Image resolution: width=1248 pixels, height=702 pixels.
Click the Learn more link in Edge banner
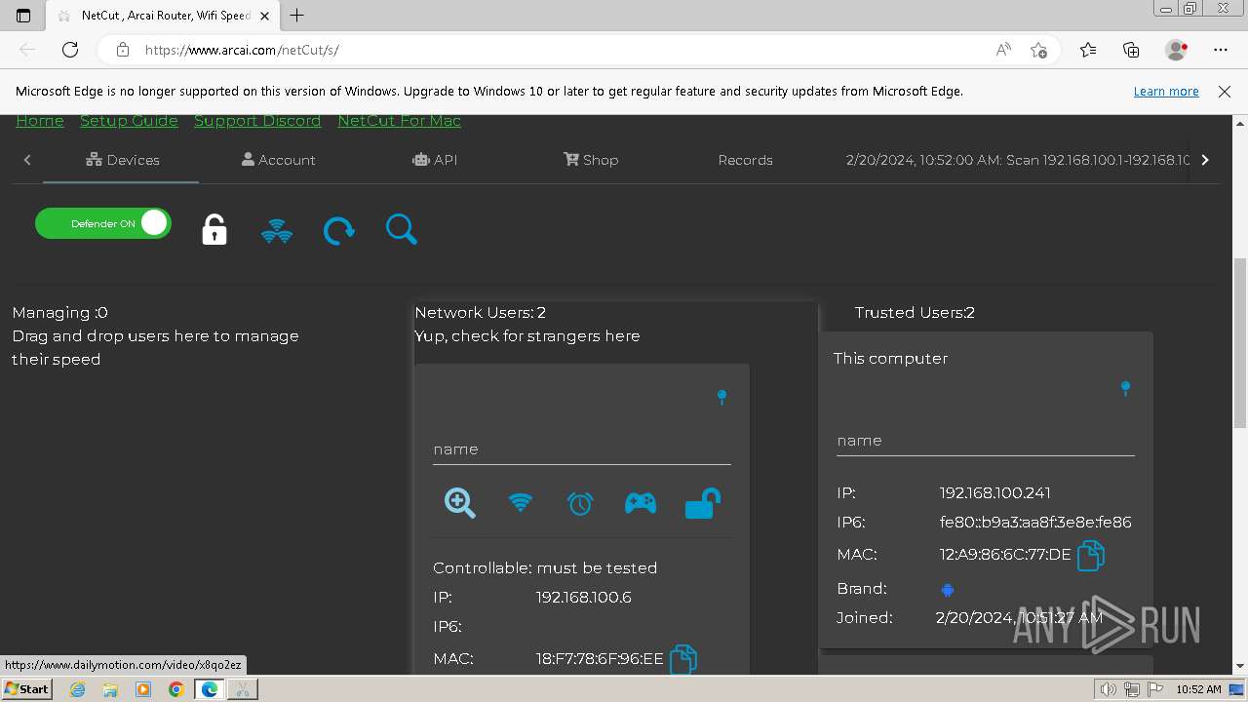point(1166,91)
